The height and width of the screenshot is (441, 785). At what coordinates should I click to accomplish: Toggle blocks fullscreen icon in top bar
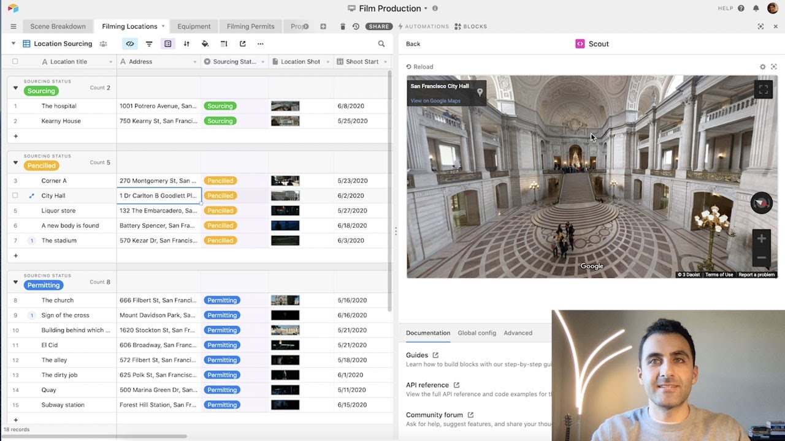tap(761, 26)
